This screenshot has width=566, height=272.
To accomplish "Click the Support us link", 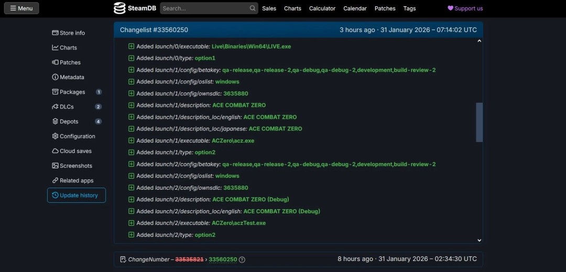I will [465, 8].
